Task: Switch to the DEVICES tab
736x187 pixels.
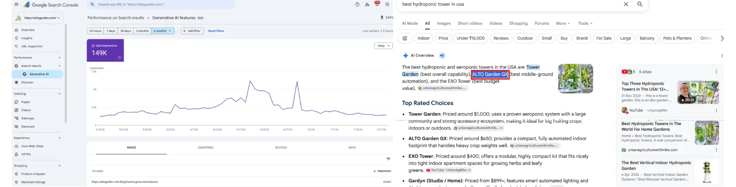Action: (281, 148)
